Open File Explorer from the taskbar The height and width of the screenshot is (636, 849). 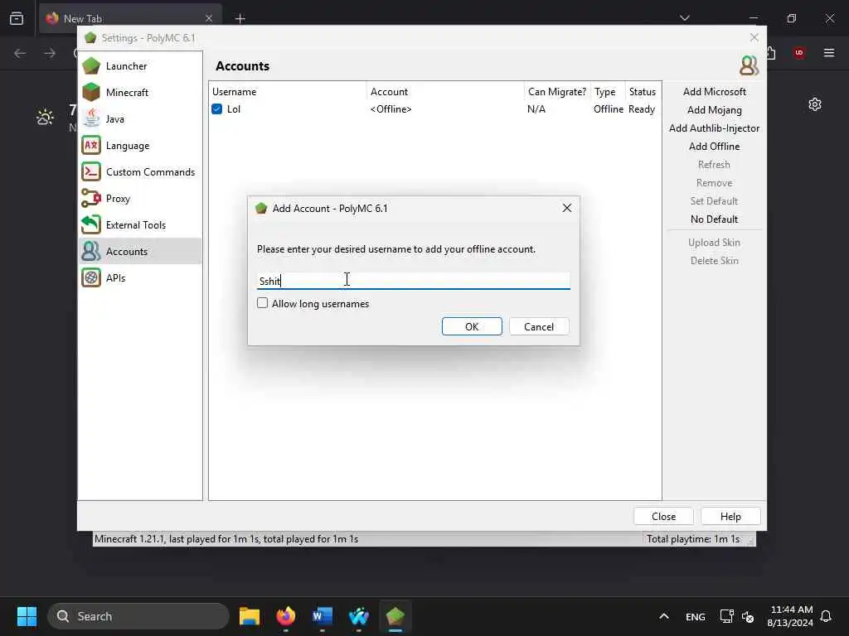coord(250,616)
